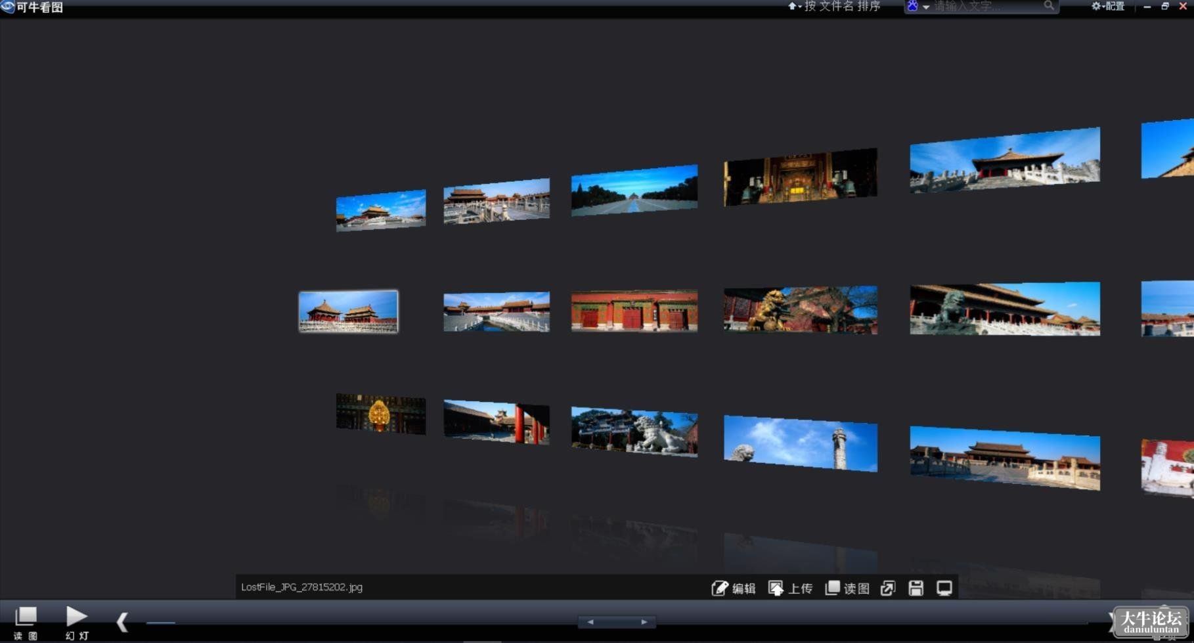
Task: Click the 可牛看图 app logo icon
Action: (x=7, y=7)
